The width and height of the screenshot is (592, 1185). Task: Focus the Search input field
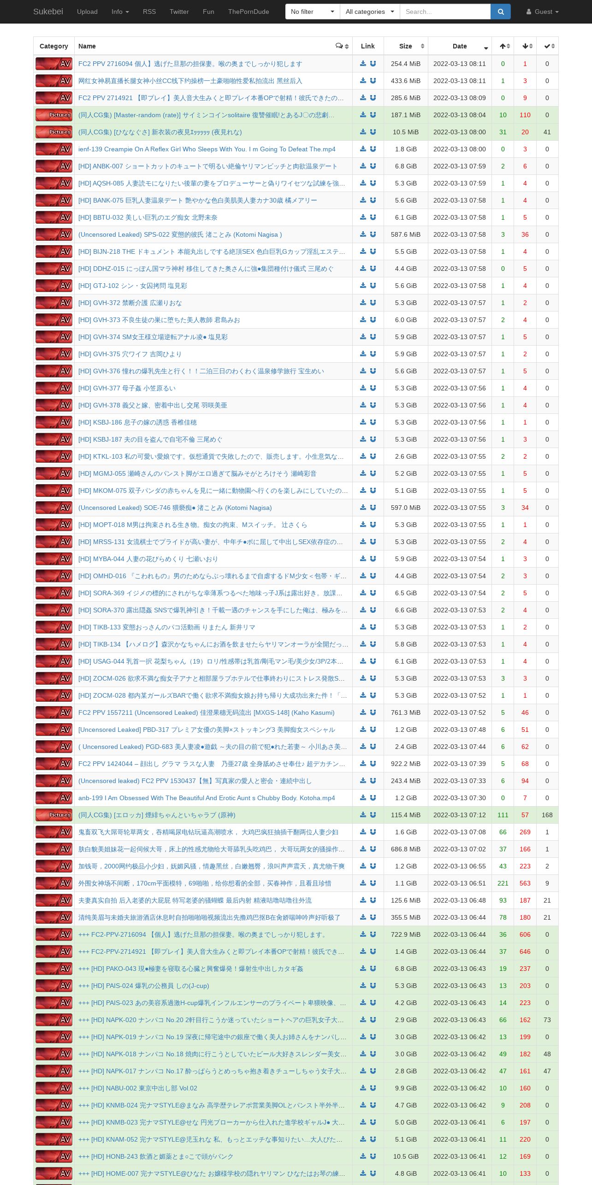coord(445,12)
